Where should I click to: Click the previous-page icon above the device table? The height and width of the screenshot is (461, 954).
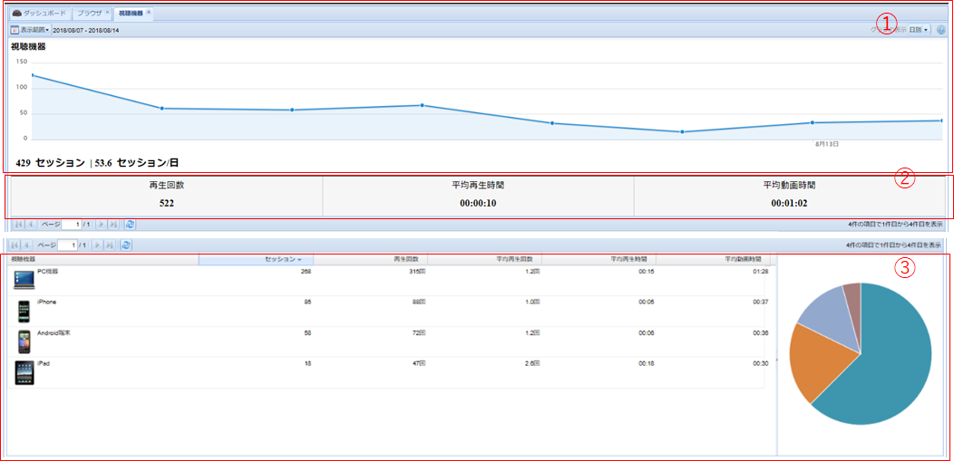(26, 245)
